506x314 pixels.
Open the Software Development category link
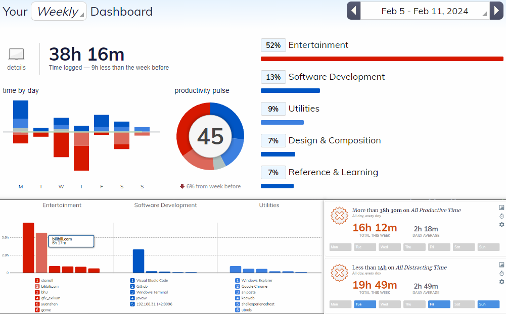(336, 77)
